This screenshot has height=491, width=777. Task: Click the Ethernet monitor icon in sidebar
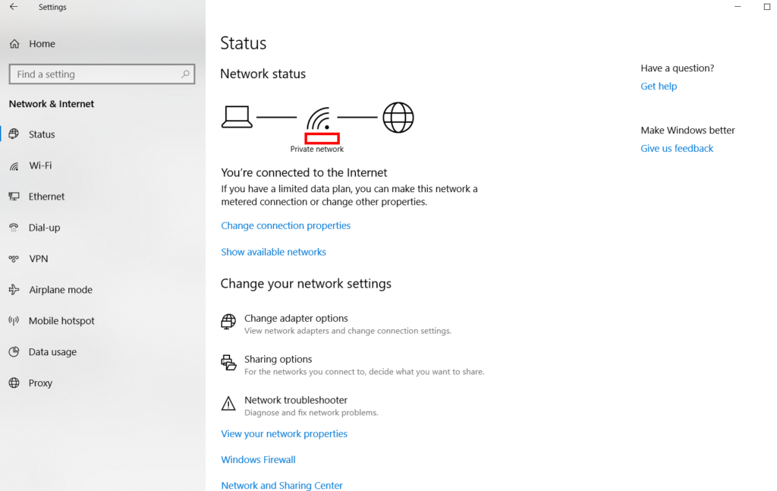click(x=14, y=197)
